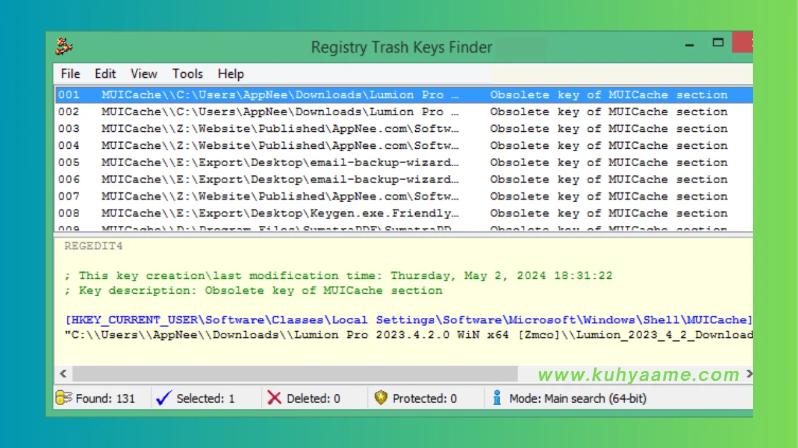This screenshot has height=448, width=798.
Task: Select row 003 AppNee.com Website entry
Action: pos(403,129)
